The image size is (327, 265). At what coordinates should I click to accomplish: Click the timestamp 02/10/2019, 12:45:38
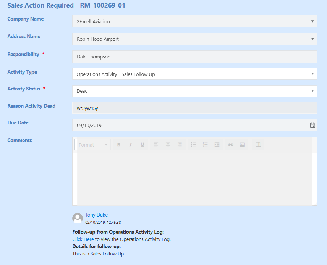tap(103, 223)
